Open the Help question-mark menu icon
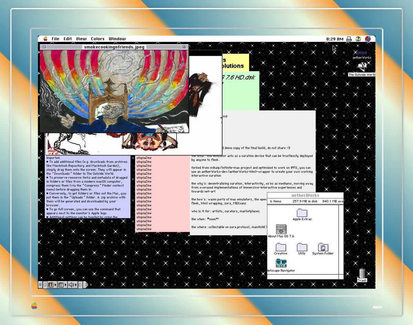 (358, 39)
